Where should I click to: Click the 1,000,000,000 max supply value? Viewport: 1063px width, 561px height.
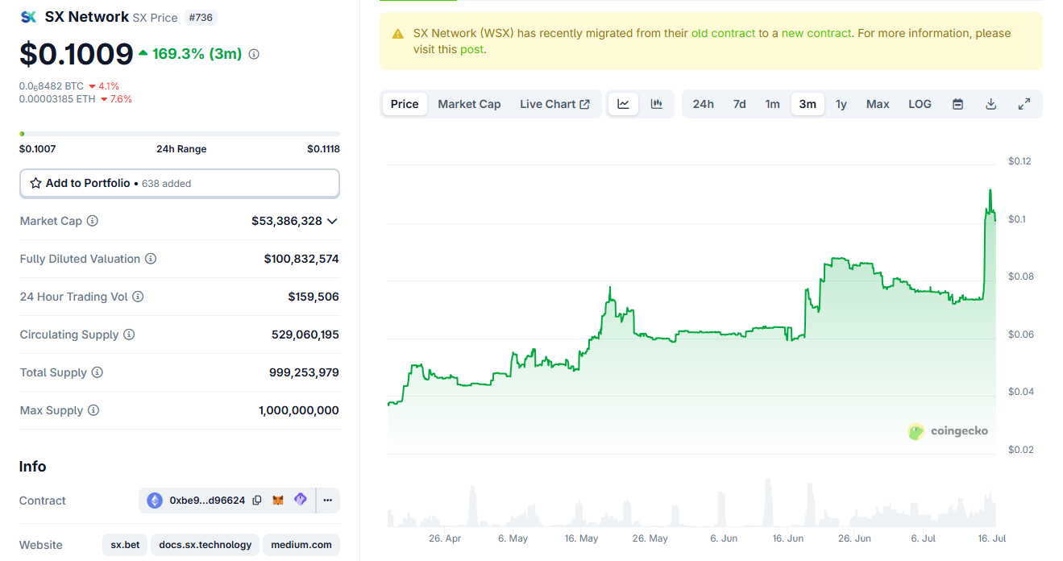pyautogui.click(x=299, y=410)
